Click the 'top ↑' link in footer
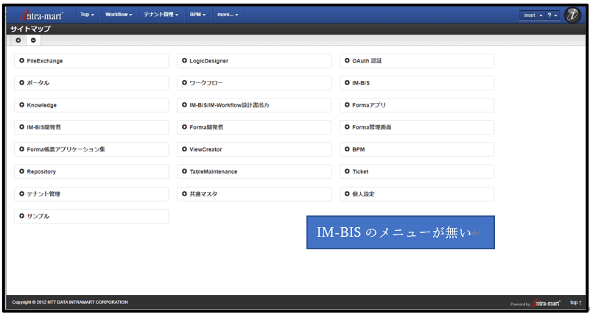This screenshot has height=314, width=590. [x=576, y=302]
